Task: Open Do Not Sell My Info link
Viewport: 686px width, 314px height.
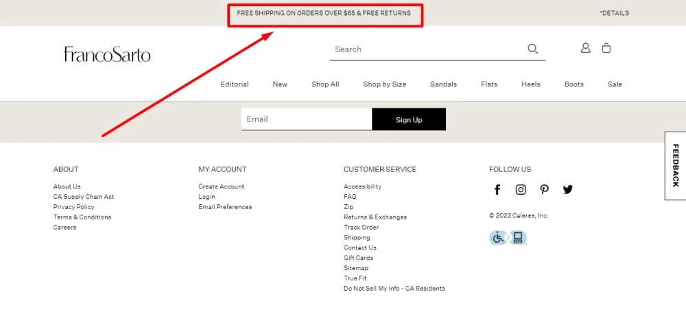Action: [x=394, y=289]
